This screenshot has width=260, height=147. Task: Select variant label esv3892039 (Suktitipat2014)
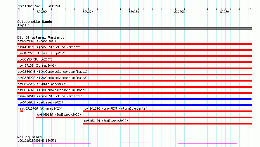click(x=41, y=84)
